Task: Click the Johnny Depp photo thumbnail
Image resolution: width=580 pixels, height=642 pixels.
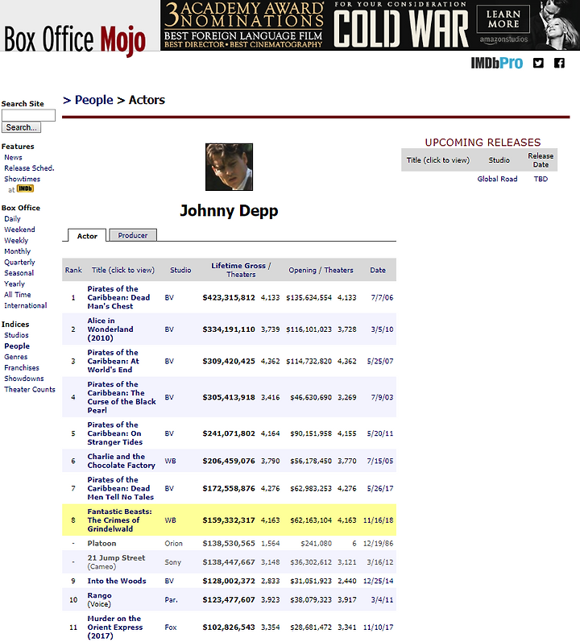Action: tap(230, 167)
